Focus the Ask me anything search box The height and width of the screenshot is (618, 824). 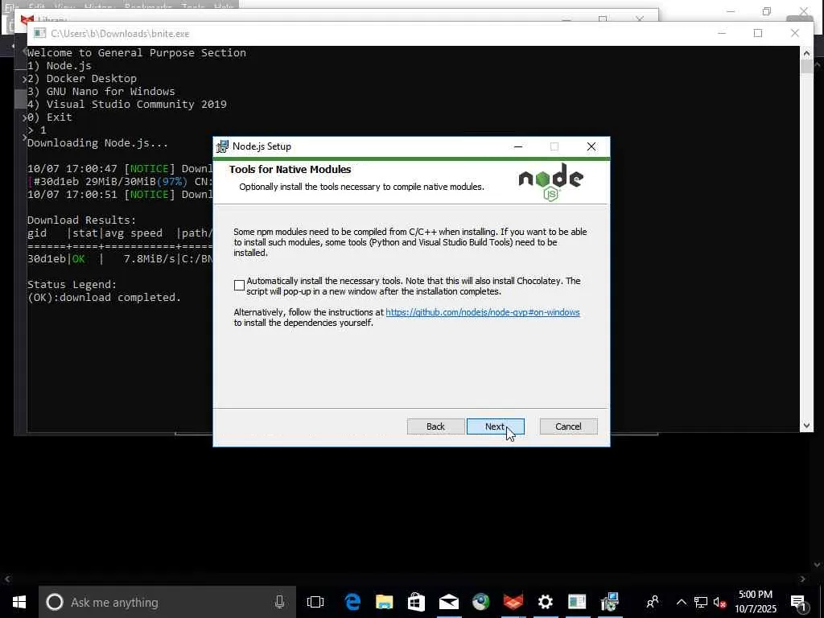point(167,602)
